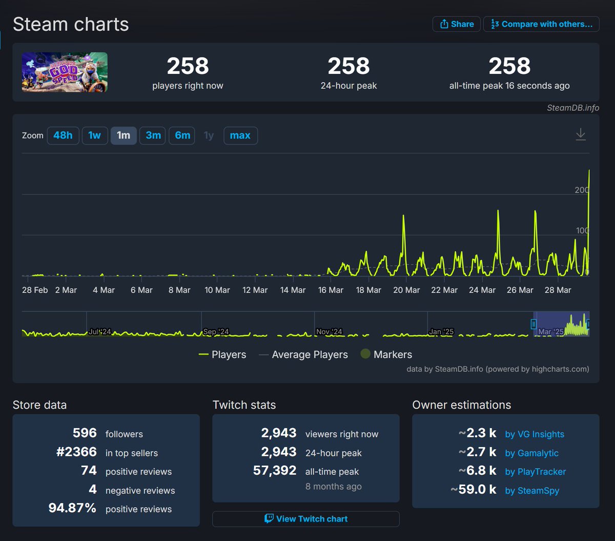The height and width of the screenshot is (541, 615).
Task: Click the compare numbered-list icon
Action: tap(495, 24)
